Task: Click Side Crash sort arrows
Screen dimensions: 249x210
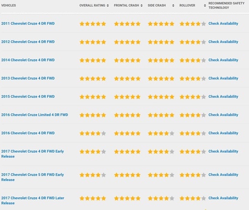Action: [x=173, y=6]
